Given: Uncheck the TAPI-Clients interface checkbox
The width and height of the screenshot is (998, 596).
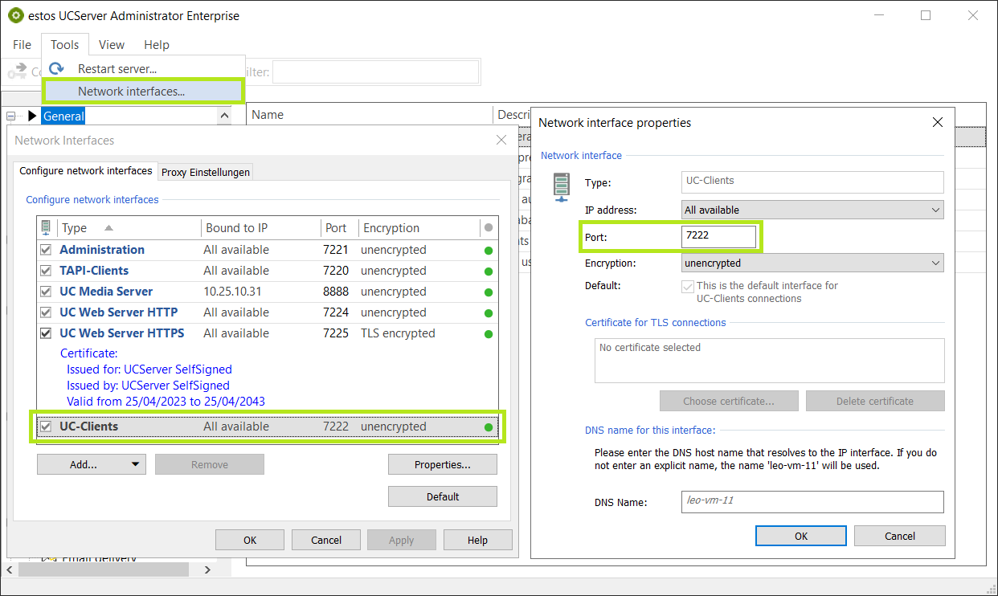Looking at the screenshot, I should [46, 271].
